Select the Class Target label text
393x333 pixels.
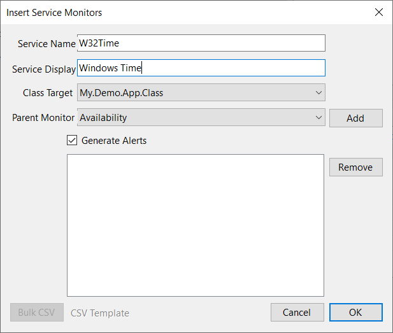48,93
